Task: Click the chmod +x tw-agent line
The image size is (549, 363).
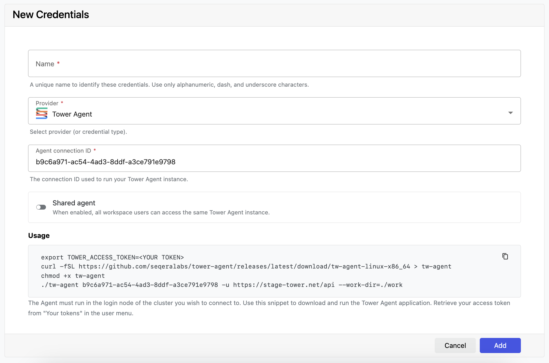Action: point(73,276)
